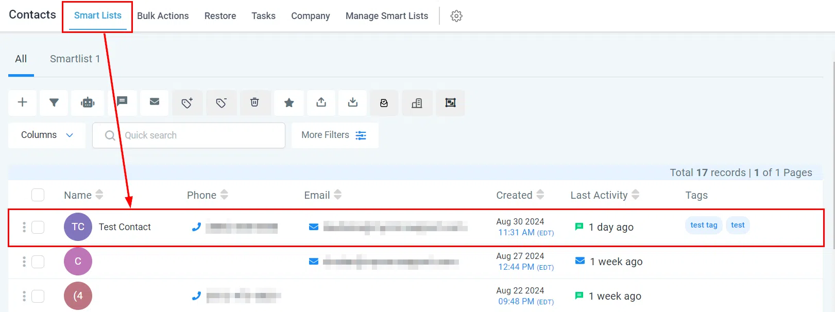Open the Bulk Actions tab
Viewport: 835px width, 312px height.
pos(163,16)
